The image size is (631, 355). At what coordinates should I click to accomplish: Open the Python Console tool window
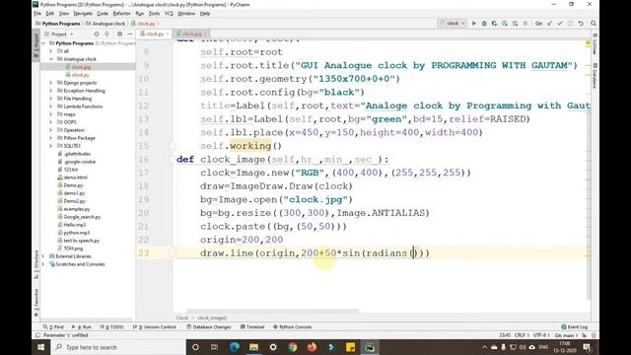click(292, 326)
